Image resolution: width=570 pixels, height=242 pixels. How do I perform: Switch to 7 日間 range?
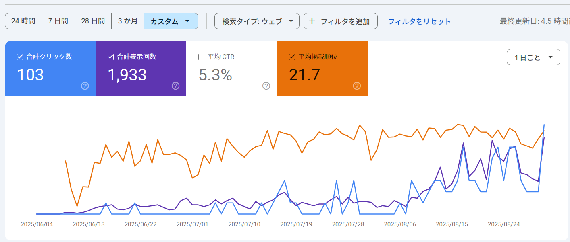point(58,21)
